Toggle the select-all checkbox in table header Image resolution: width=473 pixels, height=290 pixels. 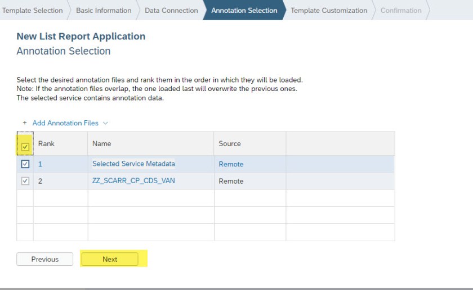coord(25,147)
